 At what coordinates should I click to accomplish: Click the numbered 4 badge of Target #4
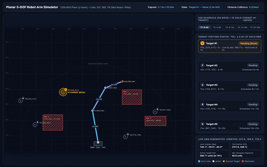202,104
